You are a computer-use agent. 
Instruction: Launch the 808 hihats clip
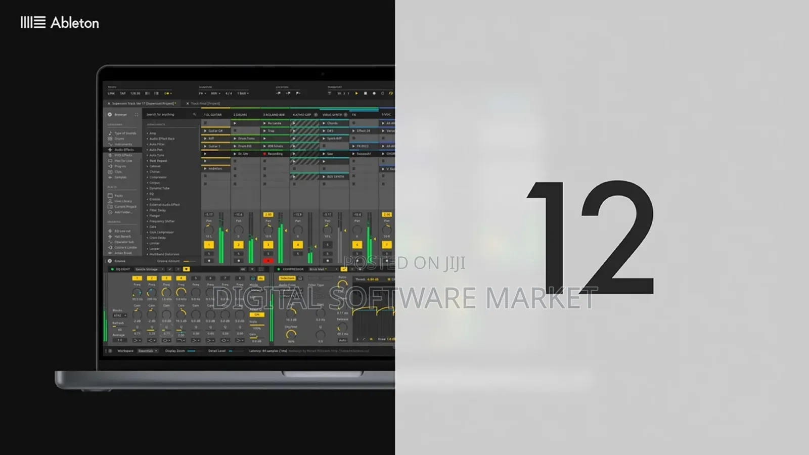tap(264, 146)
